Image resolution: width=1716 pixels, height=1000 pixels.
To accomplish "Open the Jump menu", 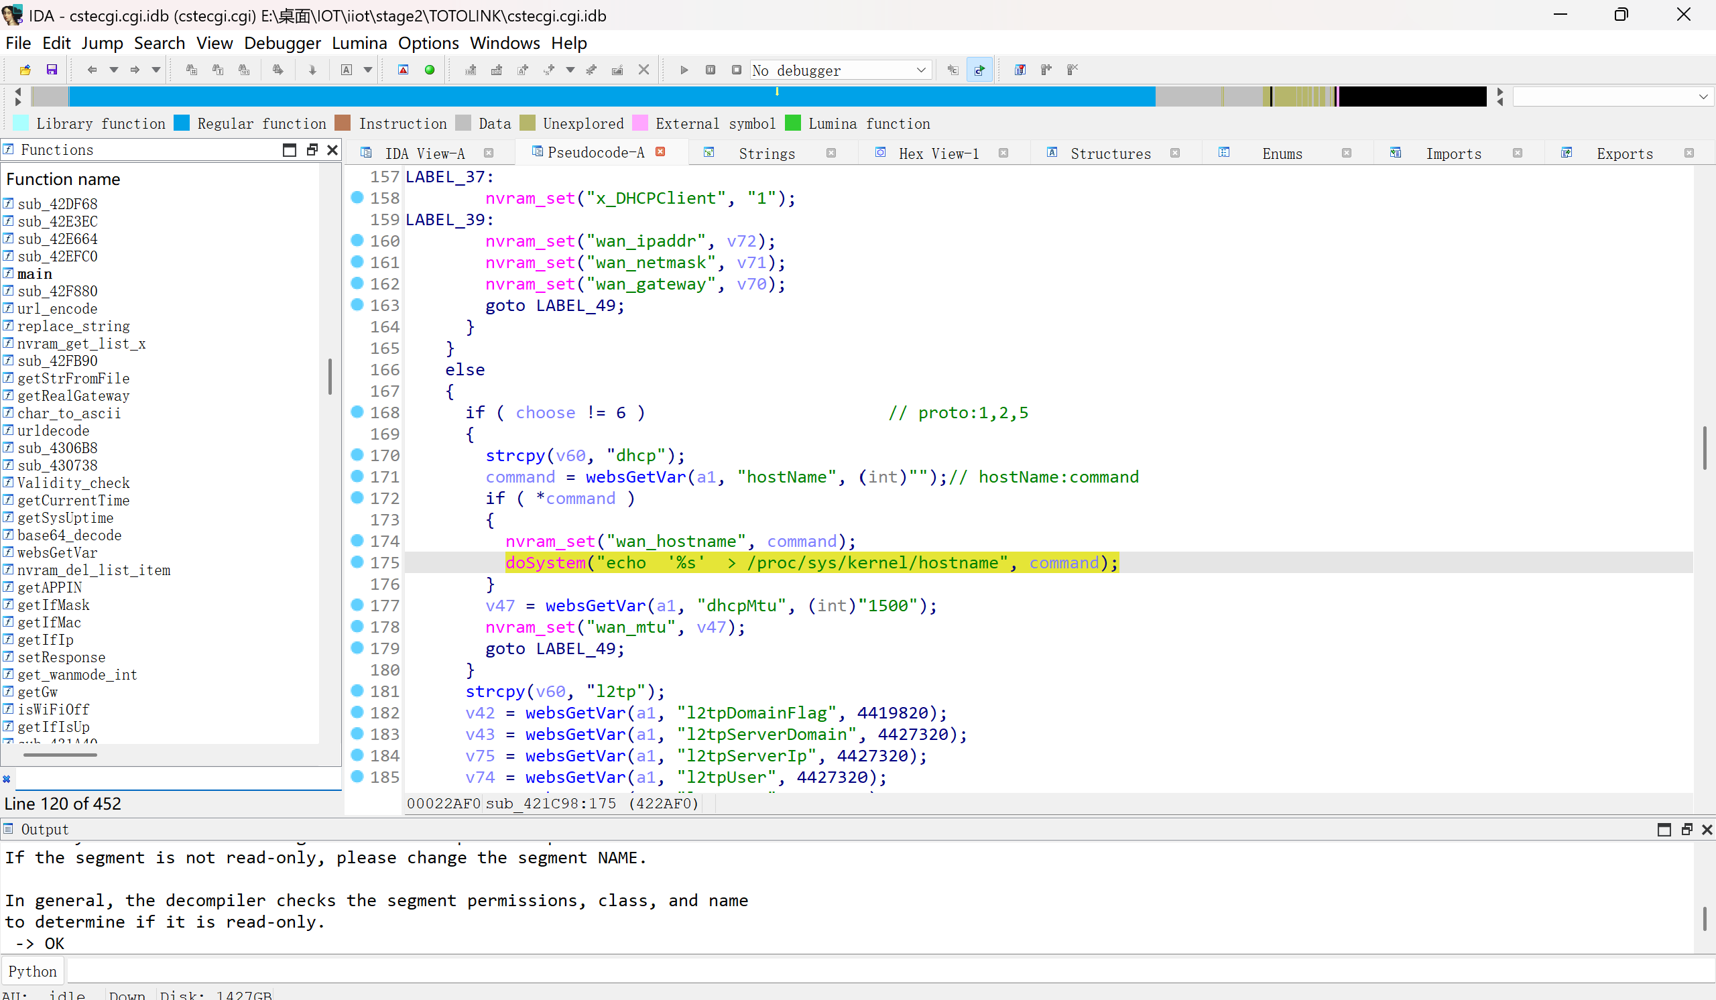I will (102, 43).
